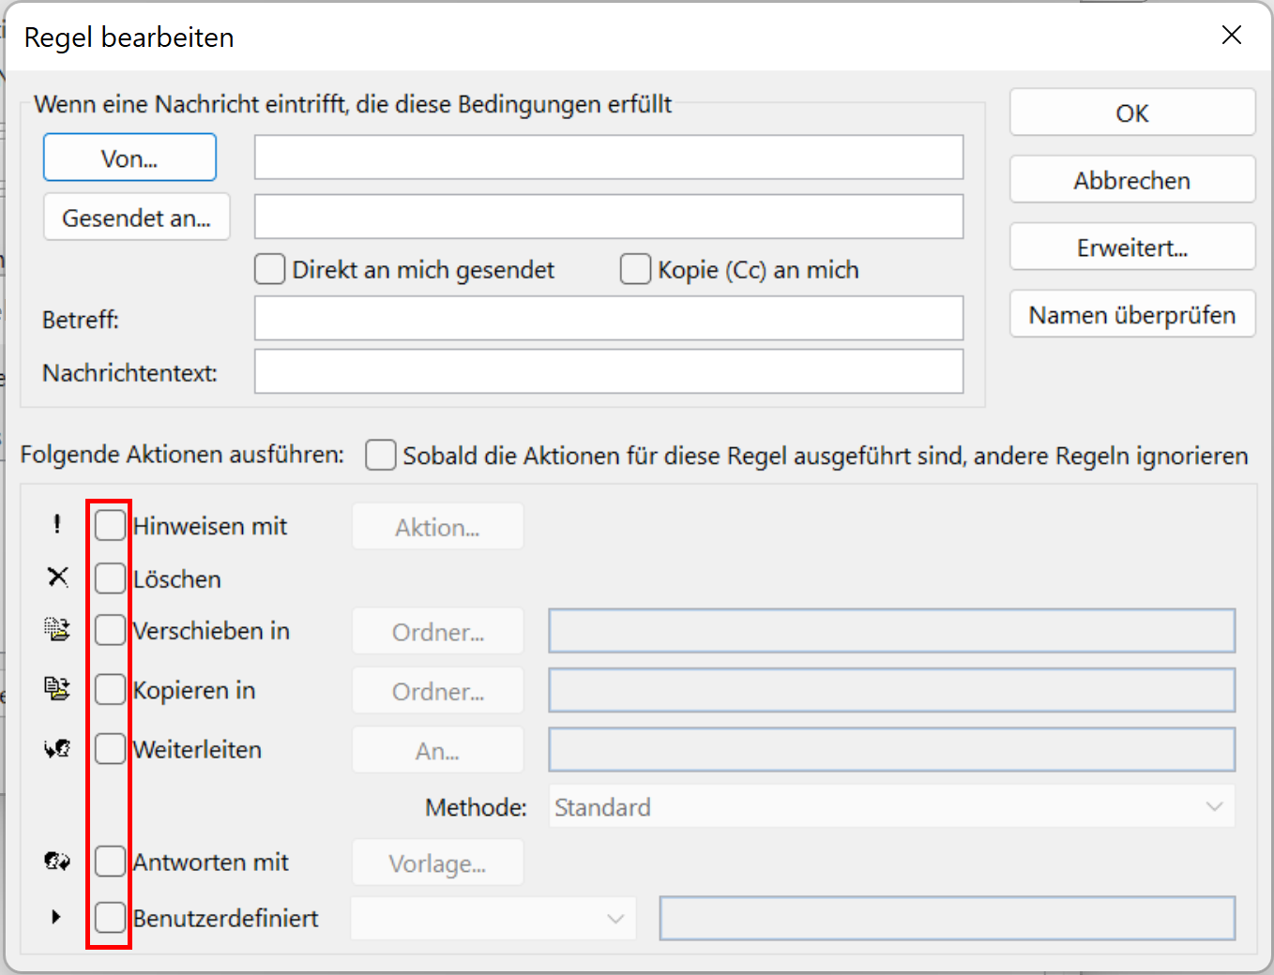This screenshot has height=975, width=1274.
Task: Click the Verschieben in folder field
Action: click(892, 631)
